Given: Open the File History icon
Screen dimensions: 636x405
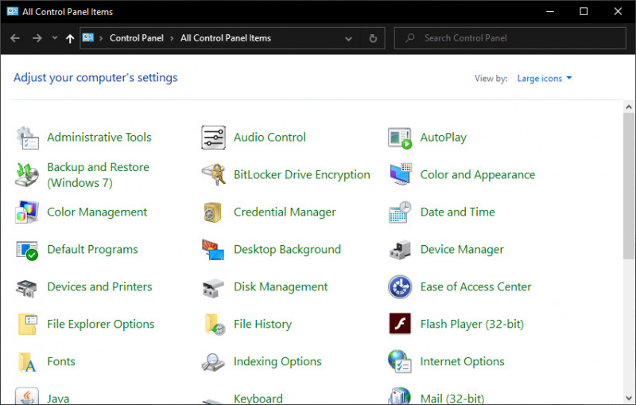Looking at the screenshot, I should pos(215,325).
